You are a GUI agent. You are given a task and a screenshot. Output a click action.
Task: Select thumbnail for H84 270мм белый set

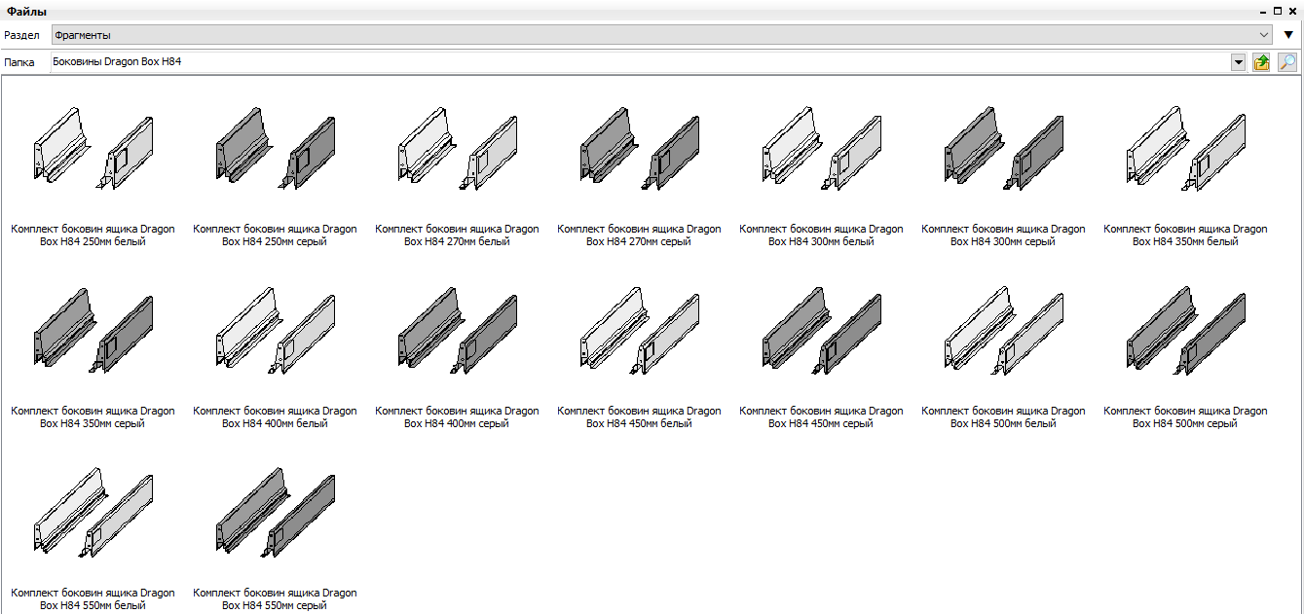pos(458,148)
